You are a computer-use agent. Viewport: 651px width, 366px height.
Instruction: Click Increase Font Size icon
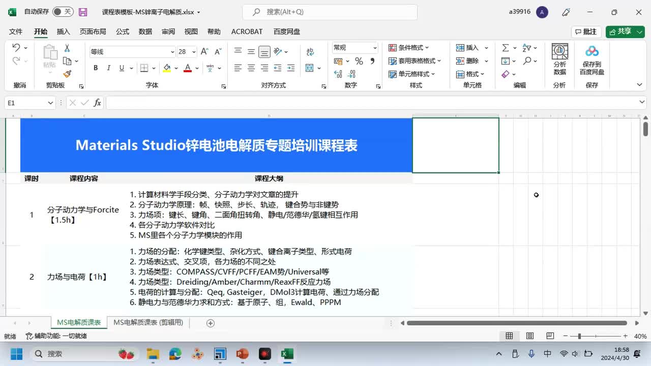click(204, 51)
